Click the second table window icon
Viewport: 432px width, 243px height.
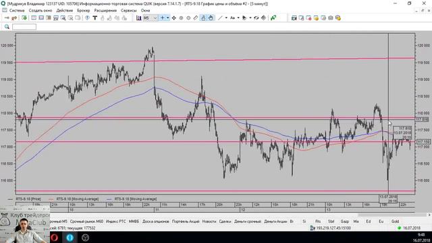[x=41, y=18]
